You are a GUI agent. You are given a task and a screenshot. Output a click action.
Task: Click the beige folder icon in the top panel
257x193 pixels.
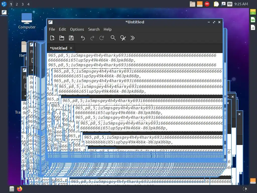pos(192,4)
